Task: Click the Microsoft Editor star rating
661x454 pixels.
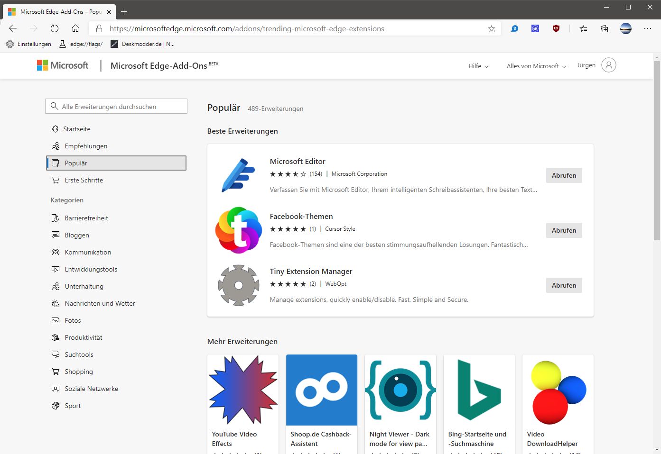Action: [288, 174]
